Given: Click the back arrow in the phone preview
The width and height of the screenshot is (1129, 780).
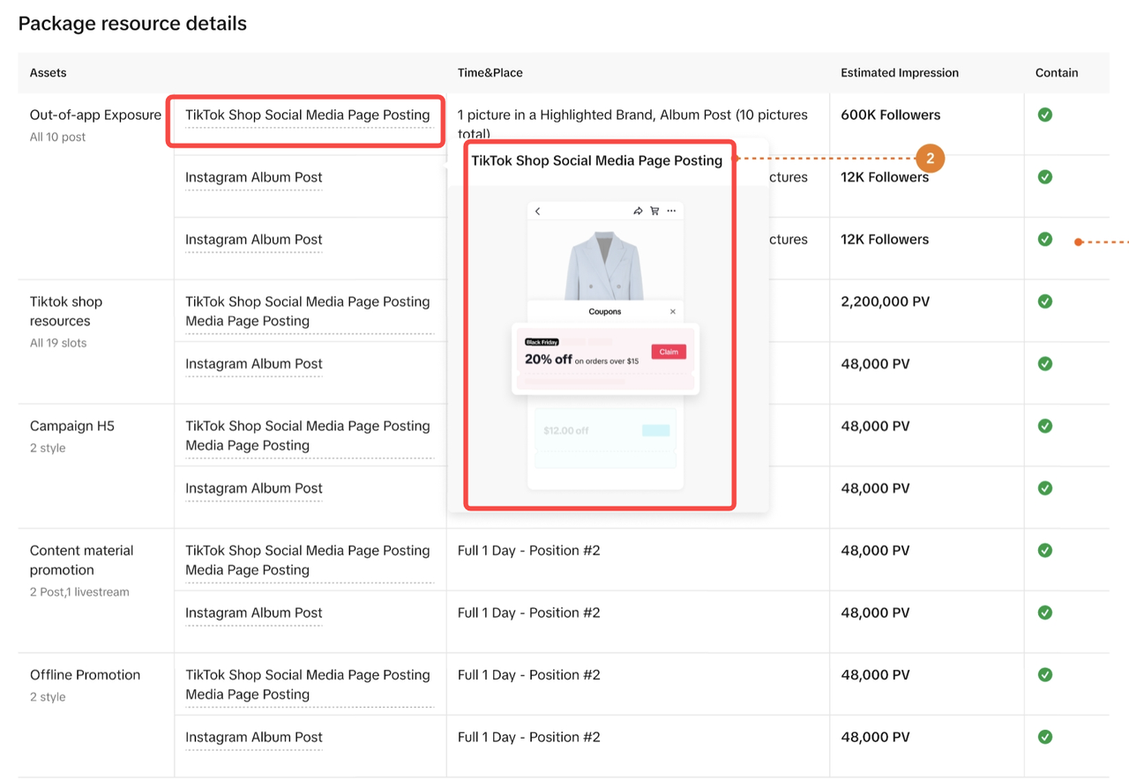Looking at the screenshot, I should [x=538, y=212].
